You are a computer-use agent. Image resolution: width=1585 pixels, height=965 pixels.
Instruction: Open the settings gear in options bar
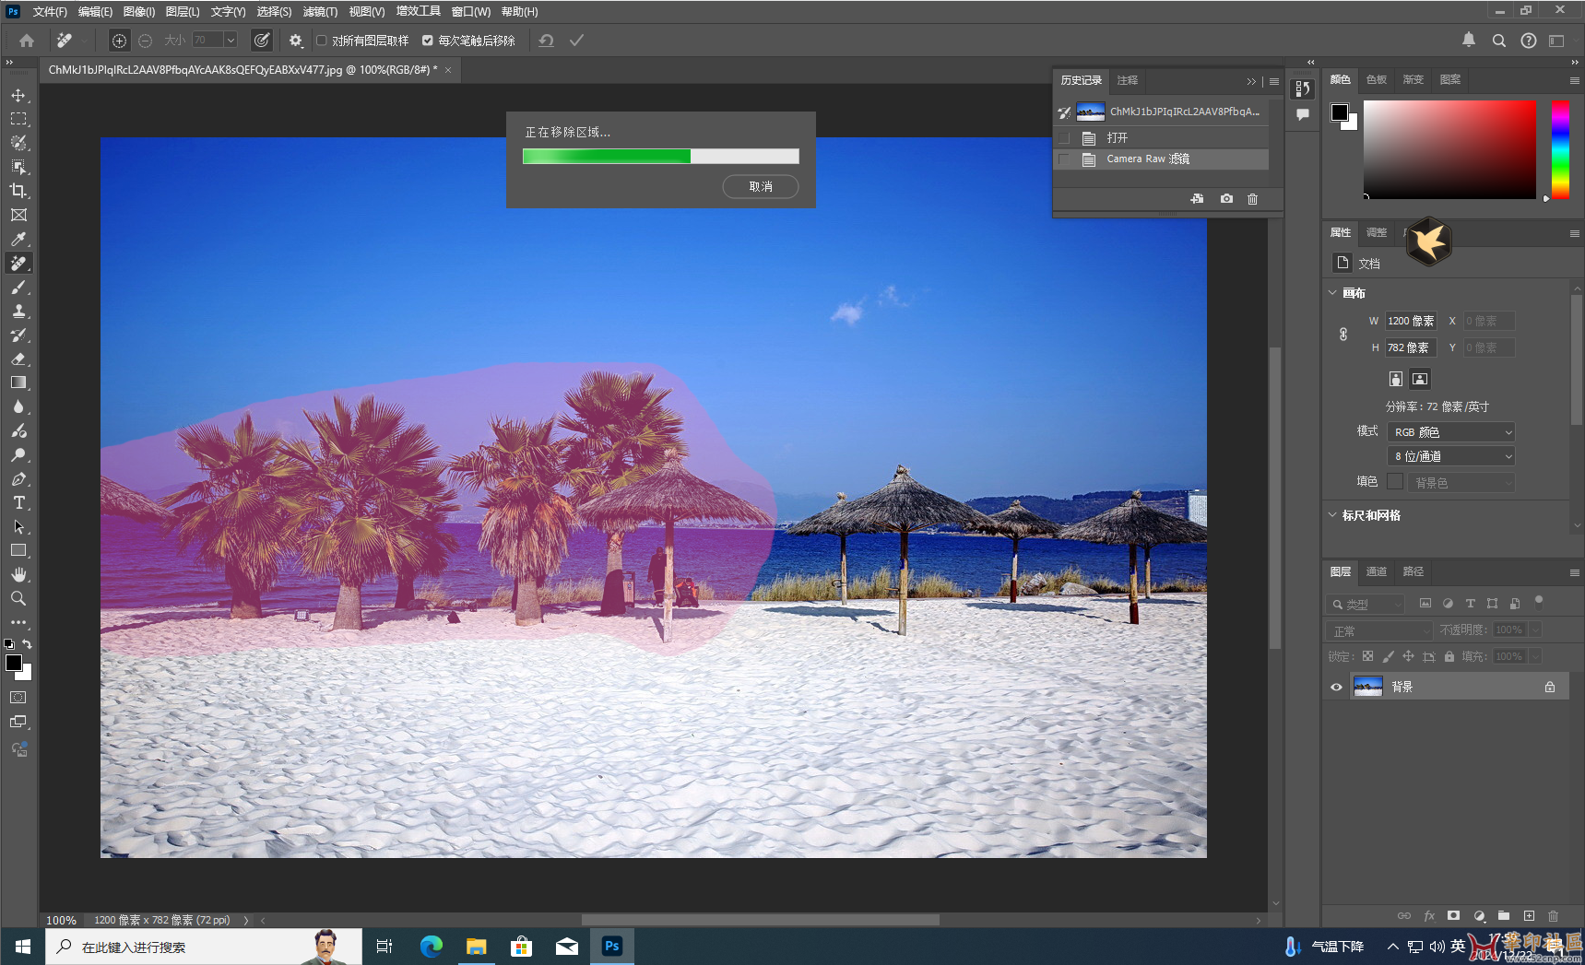296,41
